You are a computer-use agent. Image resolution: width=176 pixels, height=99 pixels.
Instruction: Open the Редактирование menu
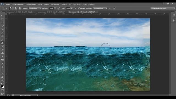18,4
